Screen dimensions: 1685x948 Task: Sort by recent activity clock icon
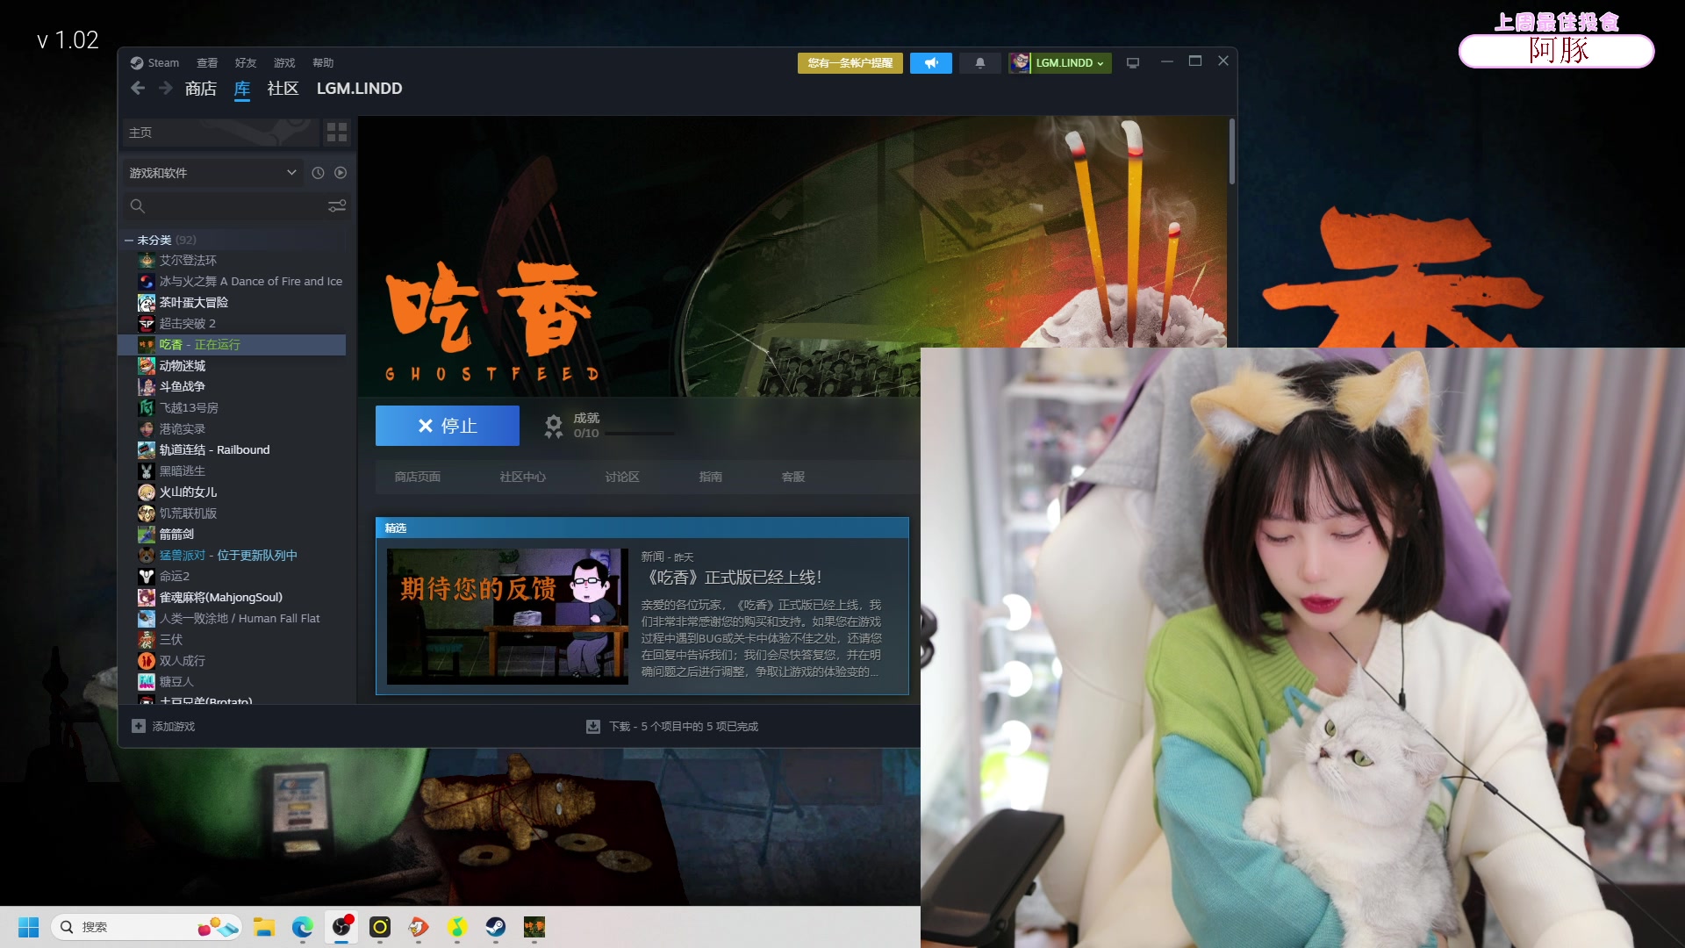tap(318, 173)
